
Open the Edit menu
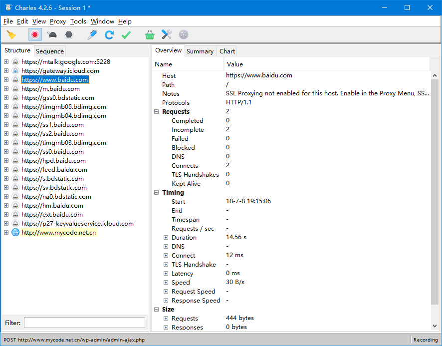[22, 21]
